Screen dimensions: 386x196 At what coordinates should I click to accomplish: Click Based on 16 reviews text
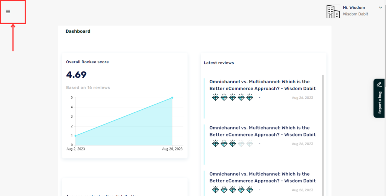88,87
